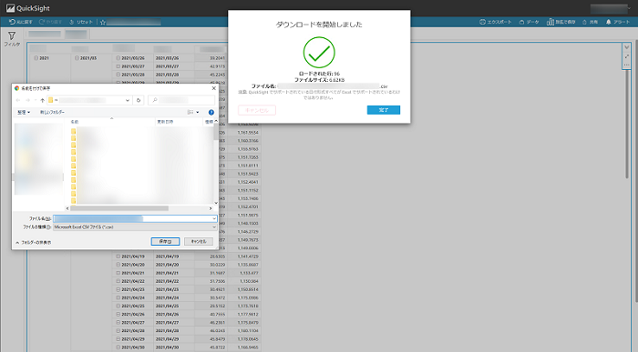Image resolution: width=638 pixels, height=352 pixels.
Task: Collapse the 2021/04/19 pivot row
Action: [x=118, y=256]
